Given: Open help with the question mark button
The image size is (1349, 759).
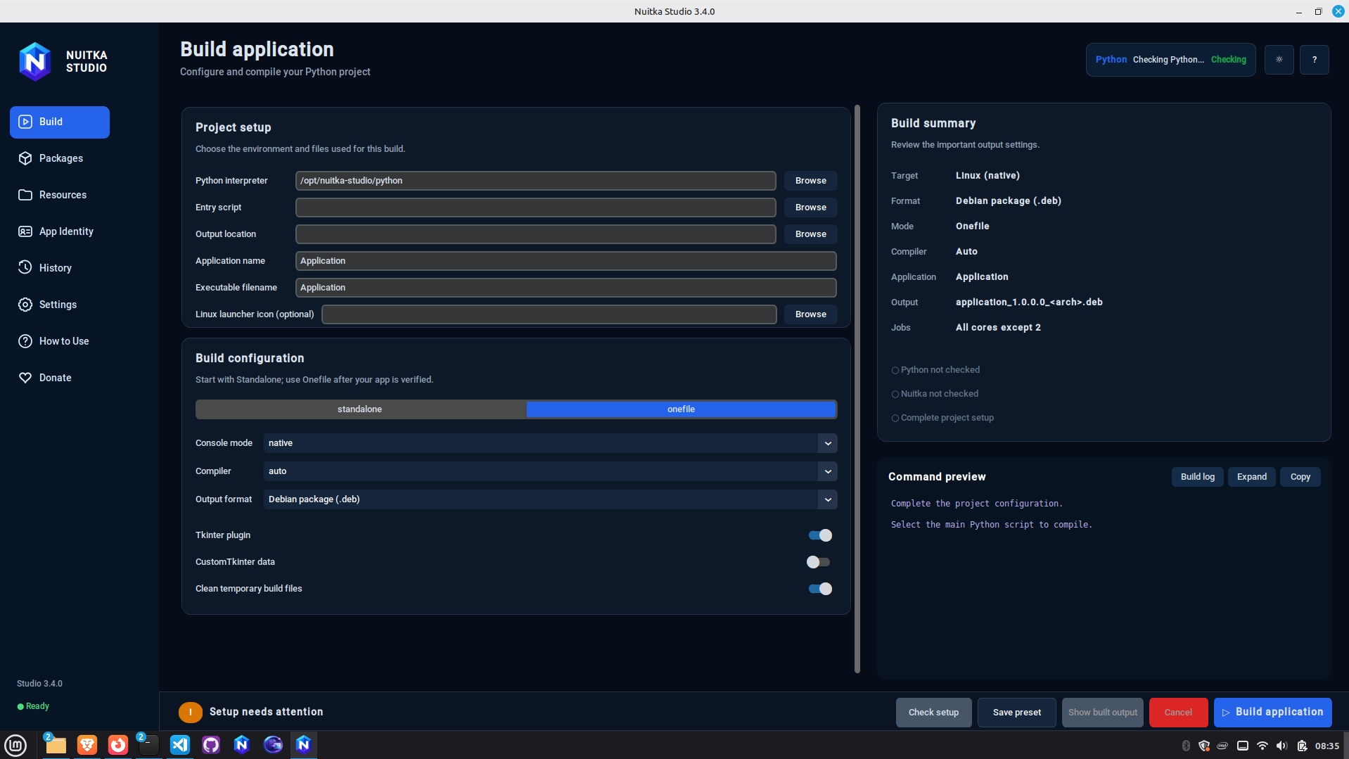Looking at the screenshot, I should coord(1314,60).
